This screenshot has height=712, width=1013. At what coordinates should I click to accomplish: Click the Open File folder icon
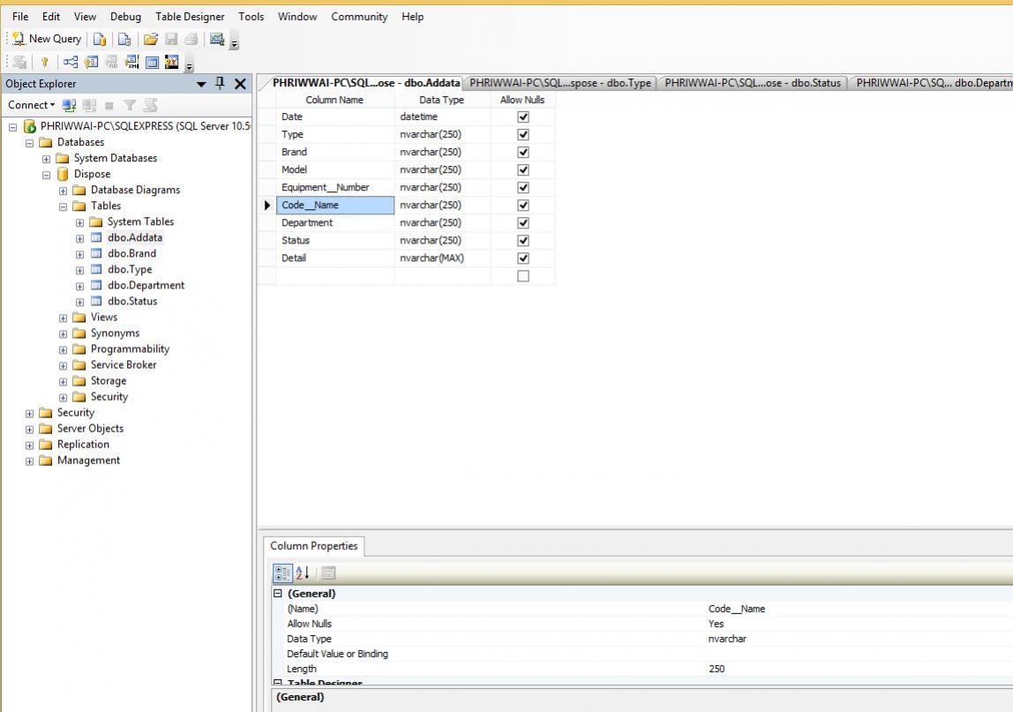click(151, 39)
